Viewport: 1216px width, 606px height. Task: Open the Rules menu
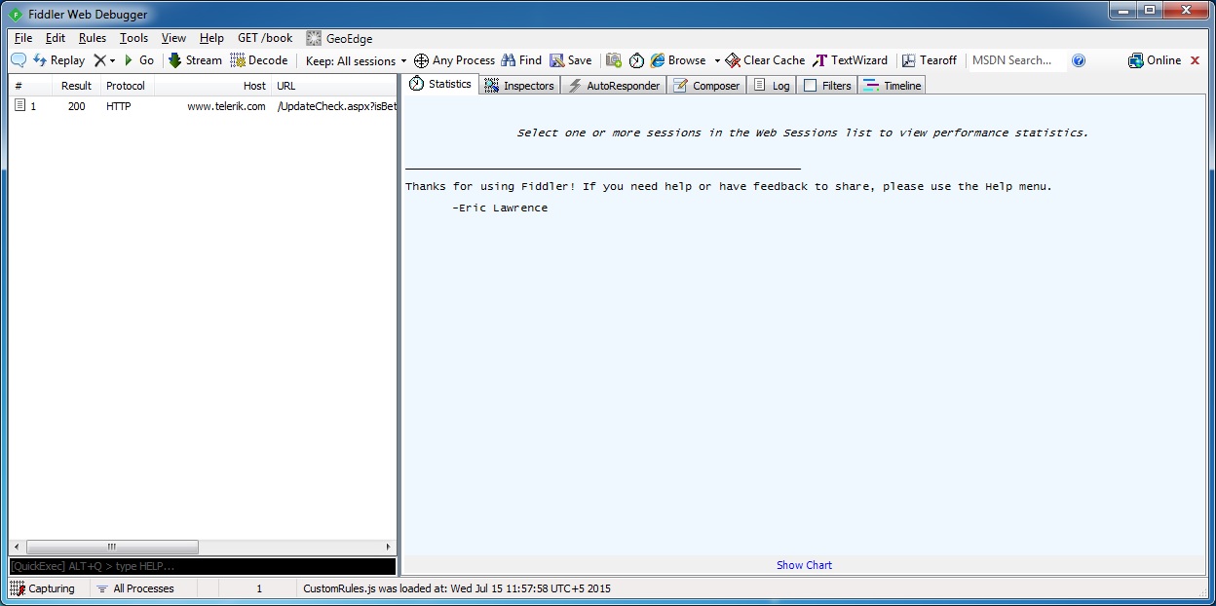pyautogui.click(x=93, y=38)
